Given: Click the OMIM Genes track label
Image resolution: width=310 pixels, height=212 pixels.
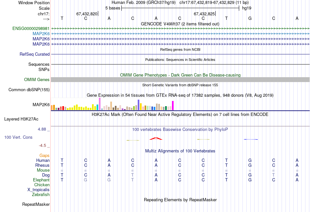Looking at the screenshot, I should click(37, 80).
